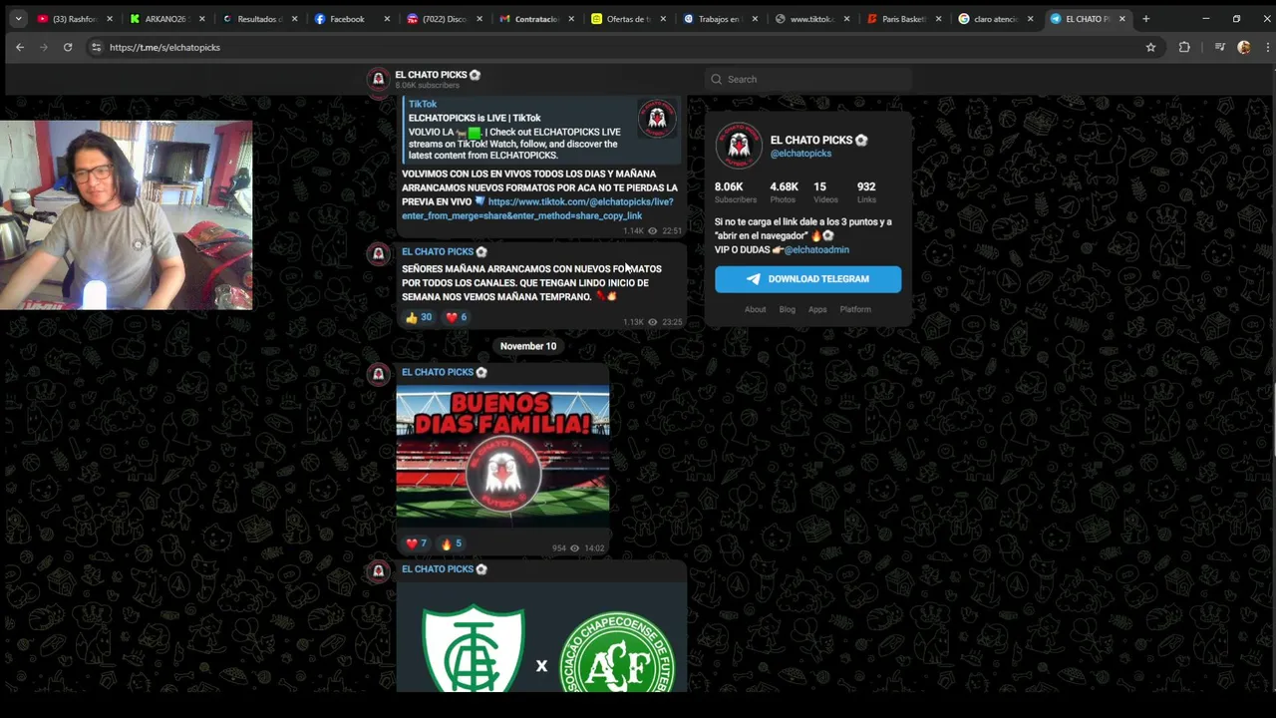This screenshot has height=718, width=1276.
Task: Click the 14:02 message timestamp
Action: [594, 548]
